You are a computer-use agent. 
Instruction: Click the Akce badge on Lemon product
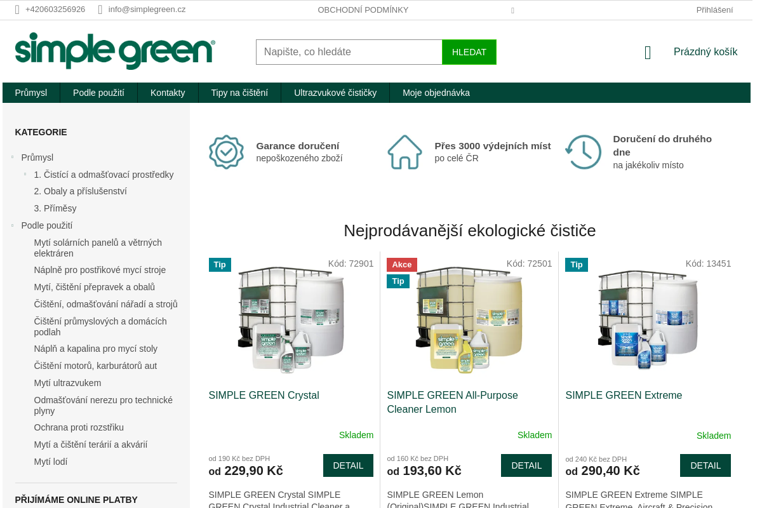(402, 265)
